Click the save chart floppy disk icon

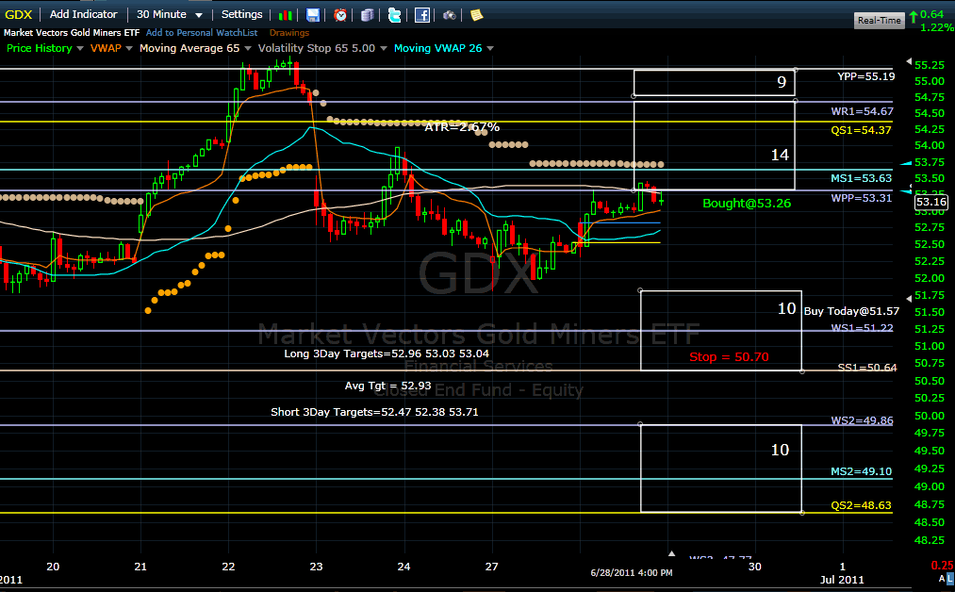coord(312,15)
